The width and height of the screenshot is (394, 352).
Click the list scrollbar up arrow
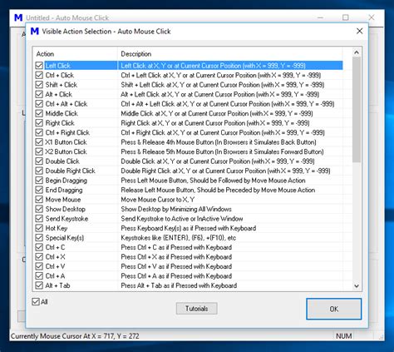(357, 52)
